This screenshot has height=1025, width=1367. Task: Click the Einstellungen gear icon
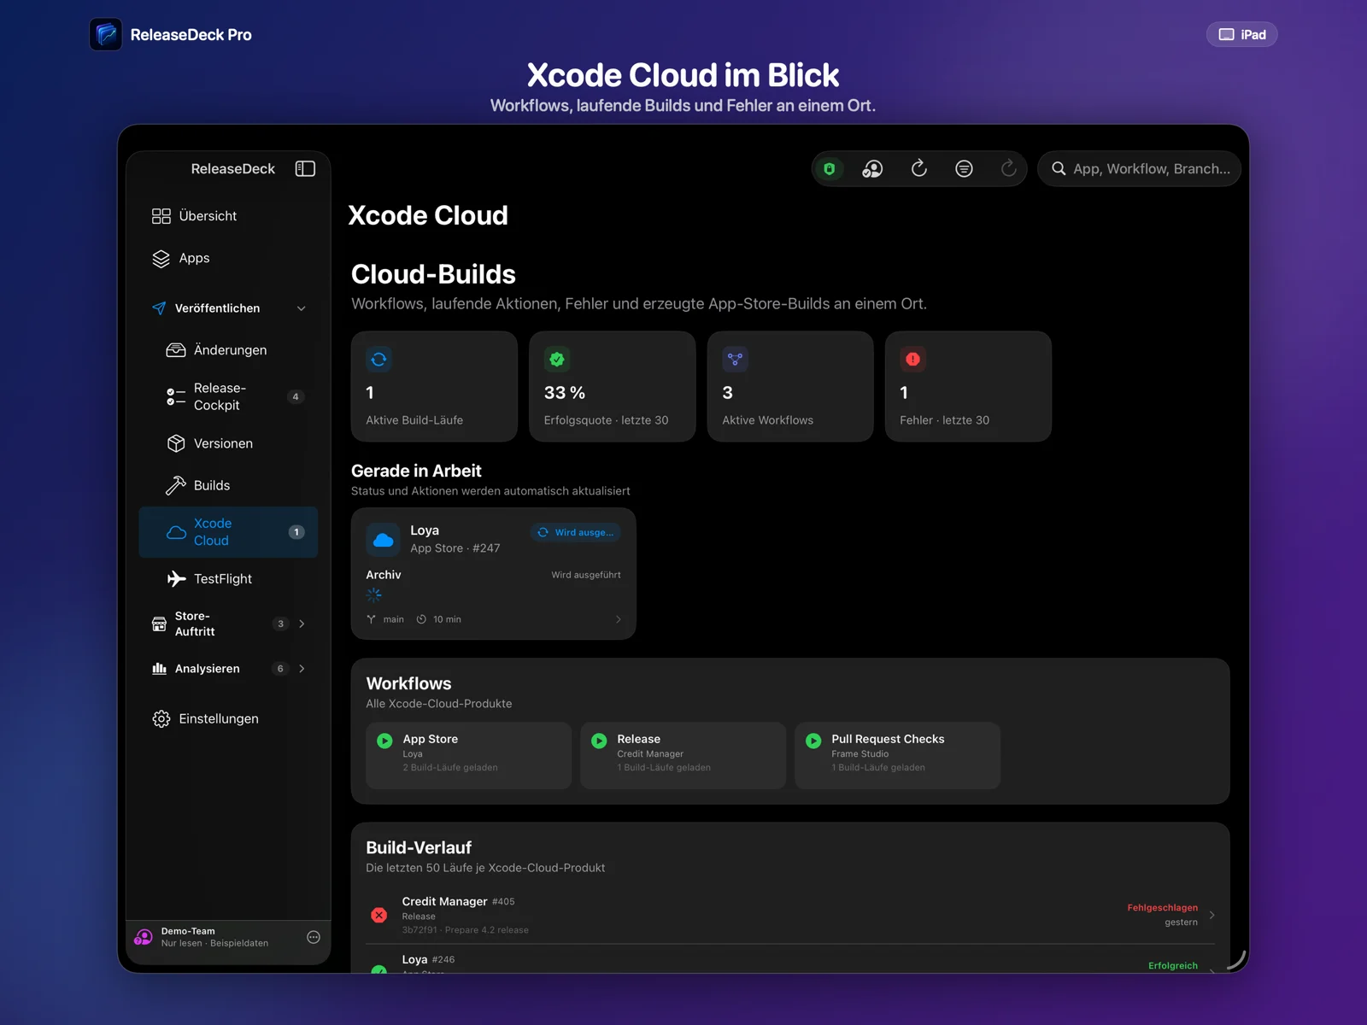pos(161,718)
